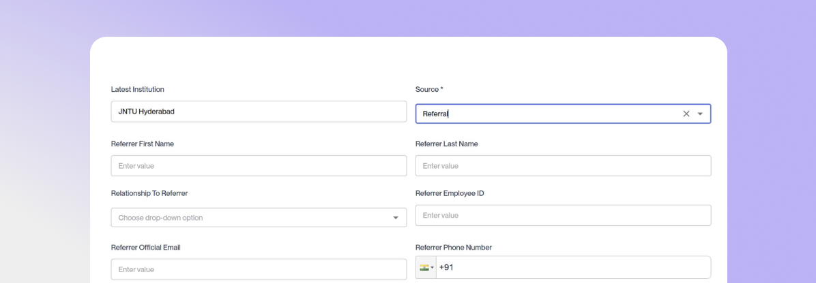Click the Latest Institution input field
Viewport: 816px width, 283px height.
259,111
